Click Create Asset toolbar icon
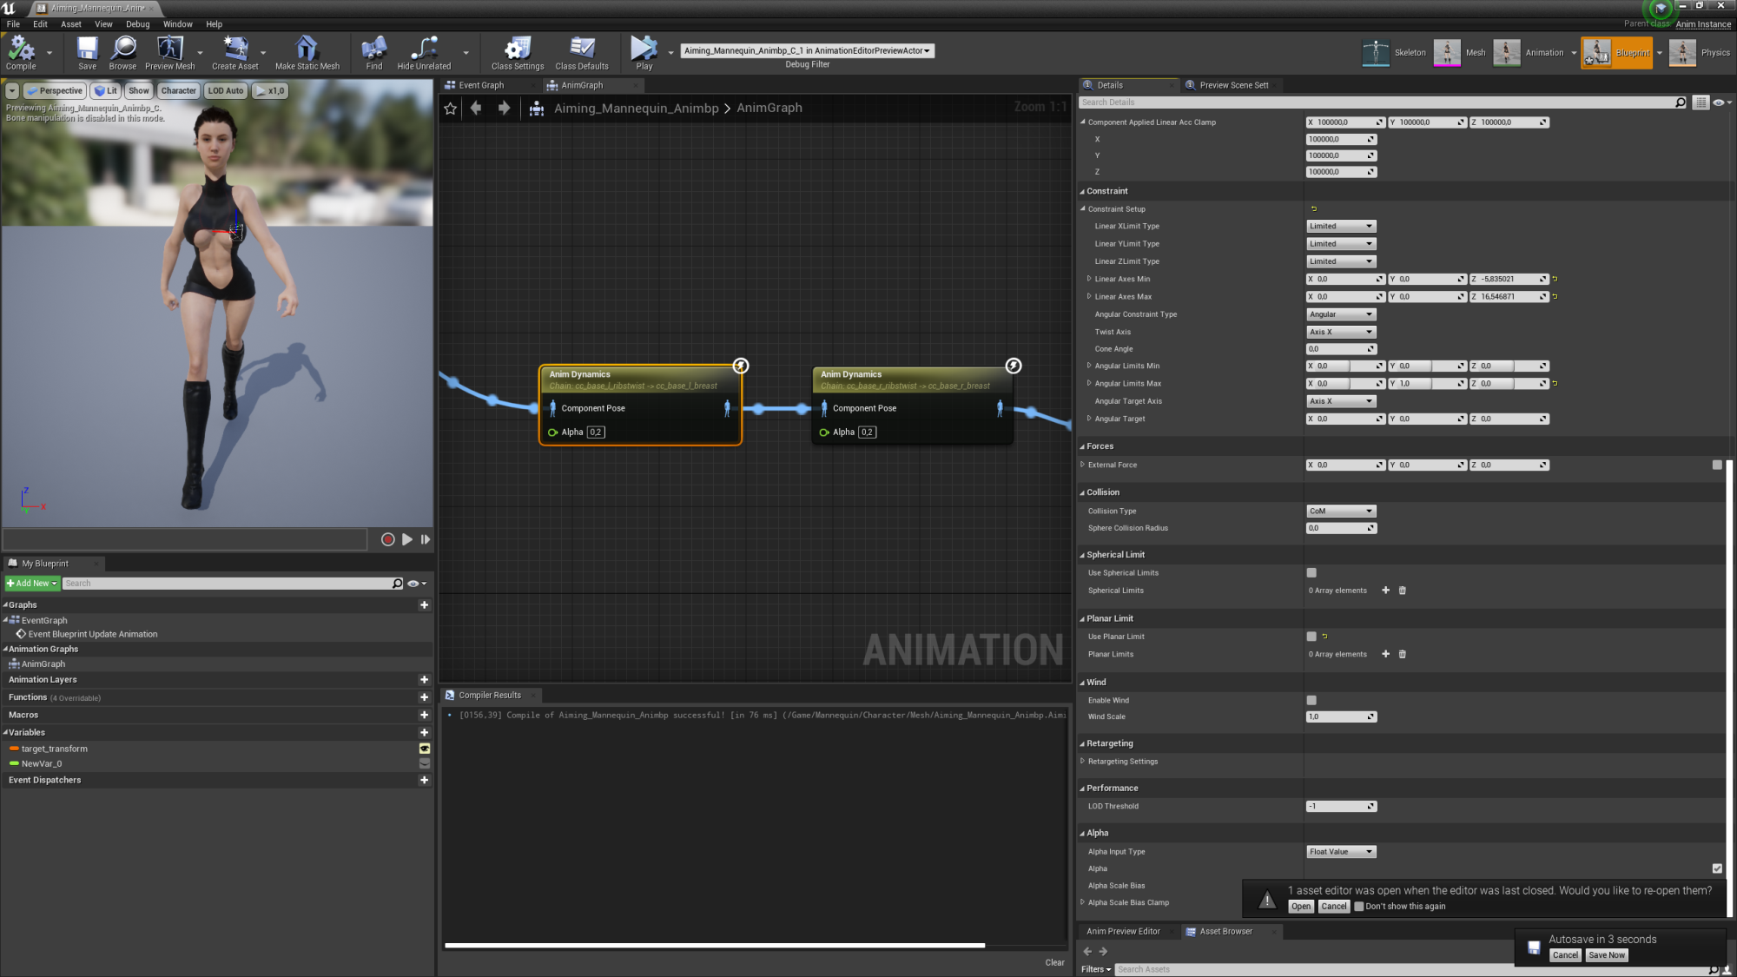1737x977 pixels. (235, 52)
